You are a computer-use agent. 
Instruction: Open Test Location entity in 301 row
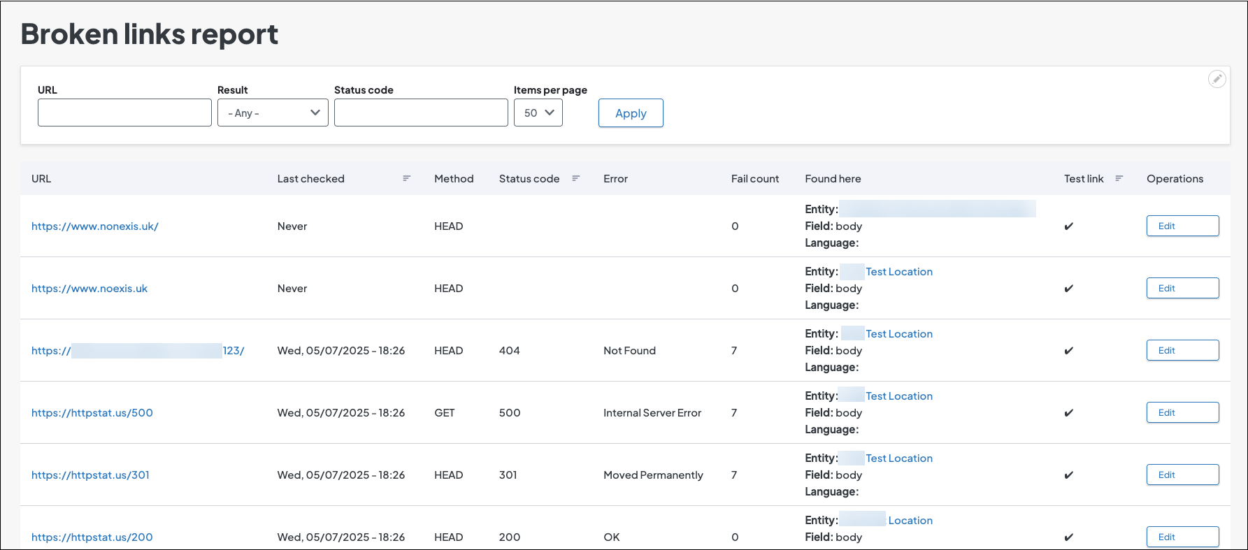tap(899, 458)
